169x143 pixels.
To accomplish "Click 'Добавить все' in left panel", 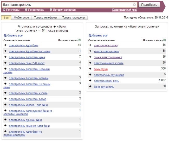I will click(x=13, y=36).
